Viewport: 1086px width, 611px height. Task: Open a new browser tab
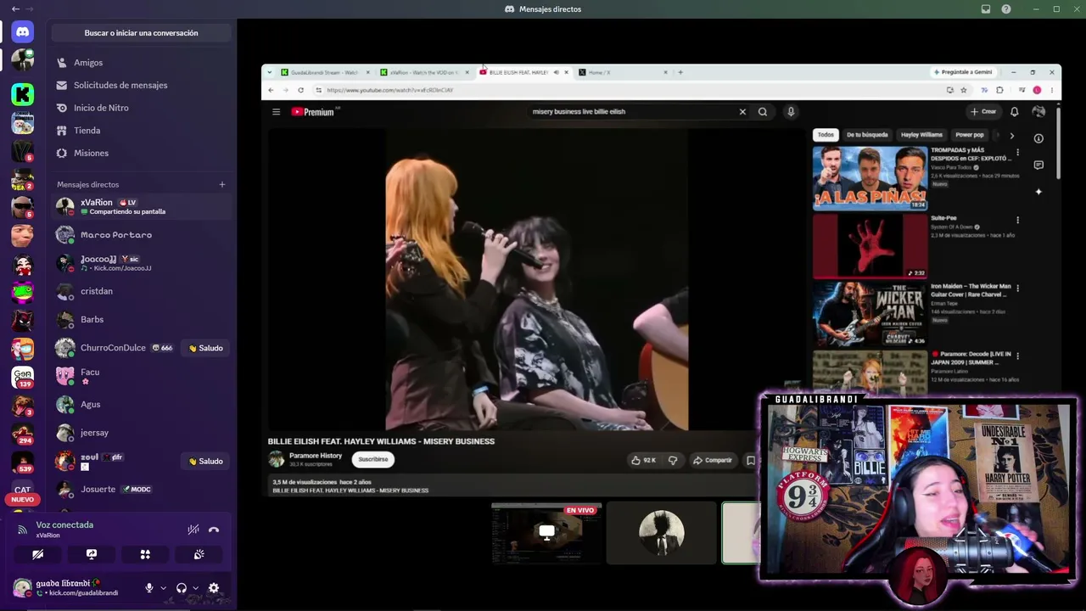680,72
